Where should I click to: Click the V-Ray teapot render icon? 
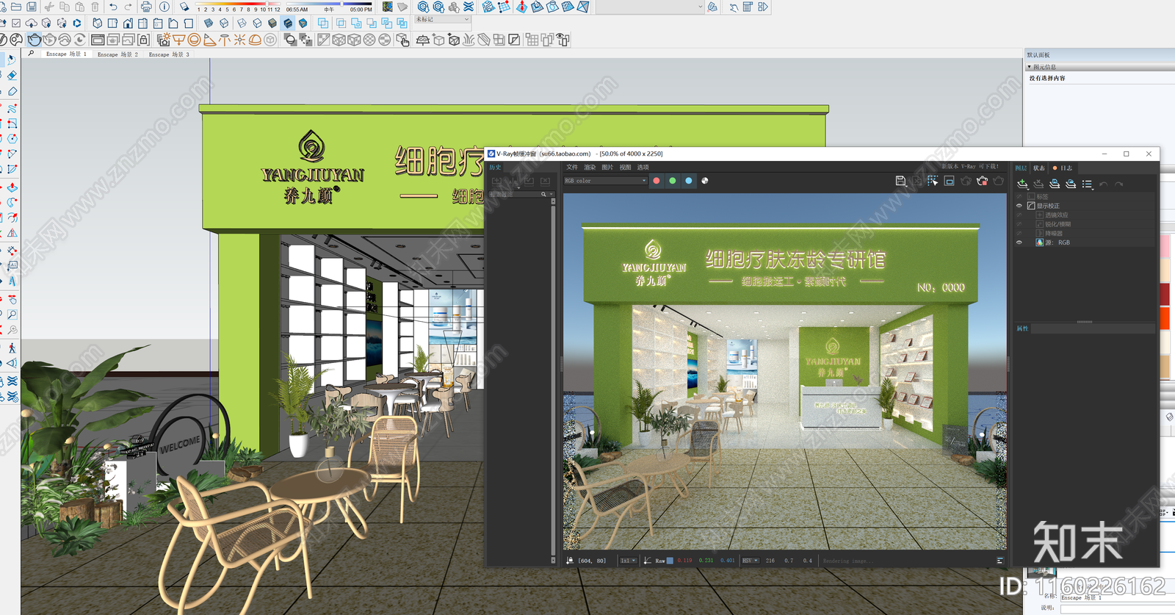coord(34,40)
